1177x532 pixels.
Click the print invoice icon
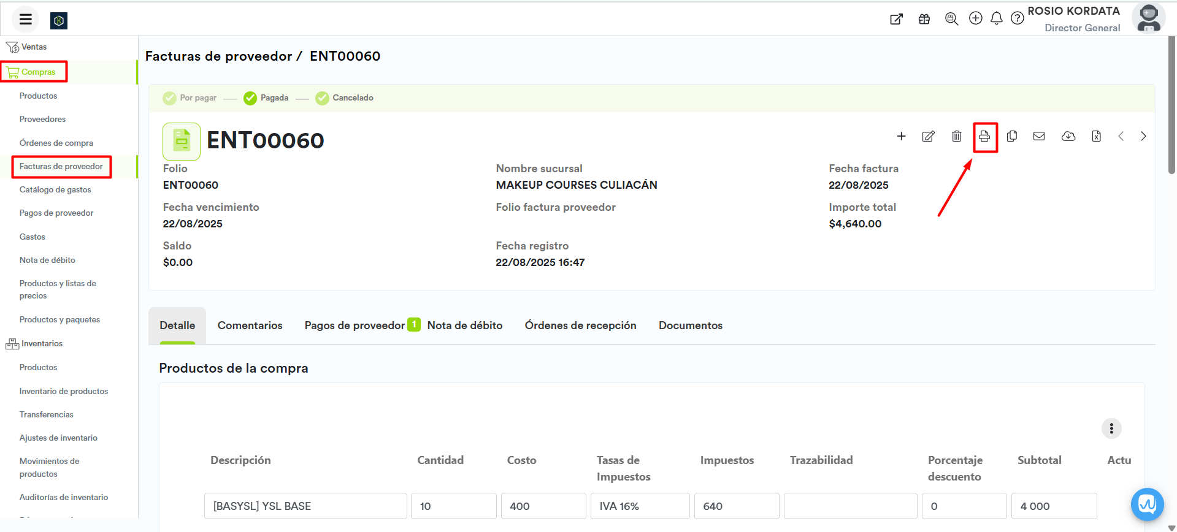[x=984, y=137]
